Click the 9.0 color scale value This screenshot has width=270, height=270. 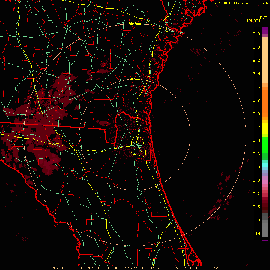(256, 47)
